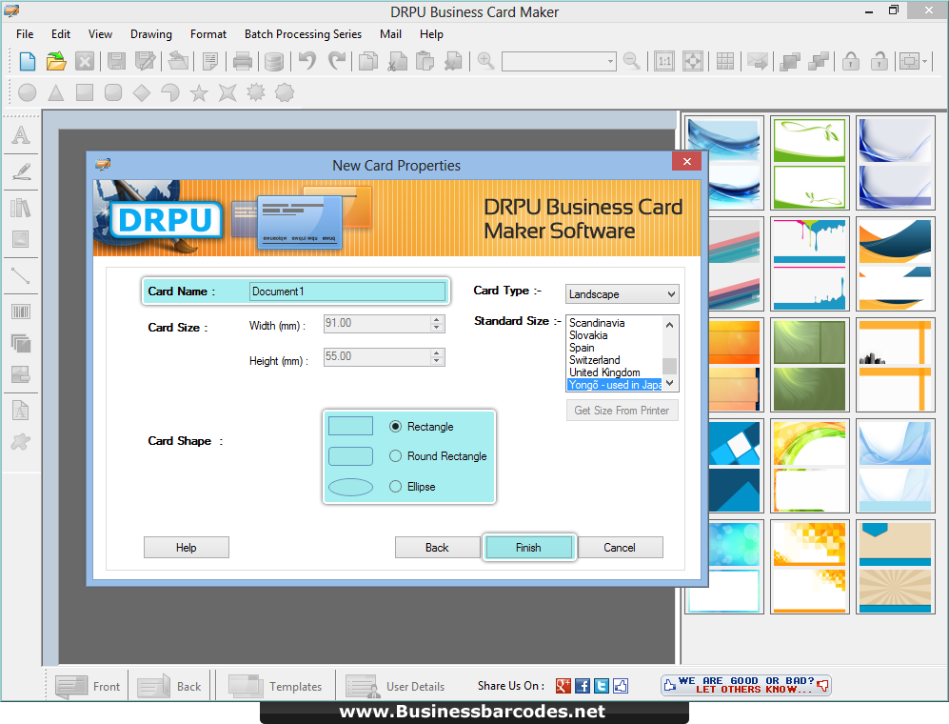Open the Mail menu
Screen dimensions: 949x724
pyautogui.click(x=390, y=34)
